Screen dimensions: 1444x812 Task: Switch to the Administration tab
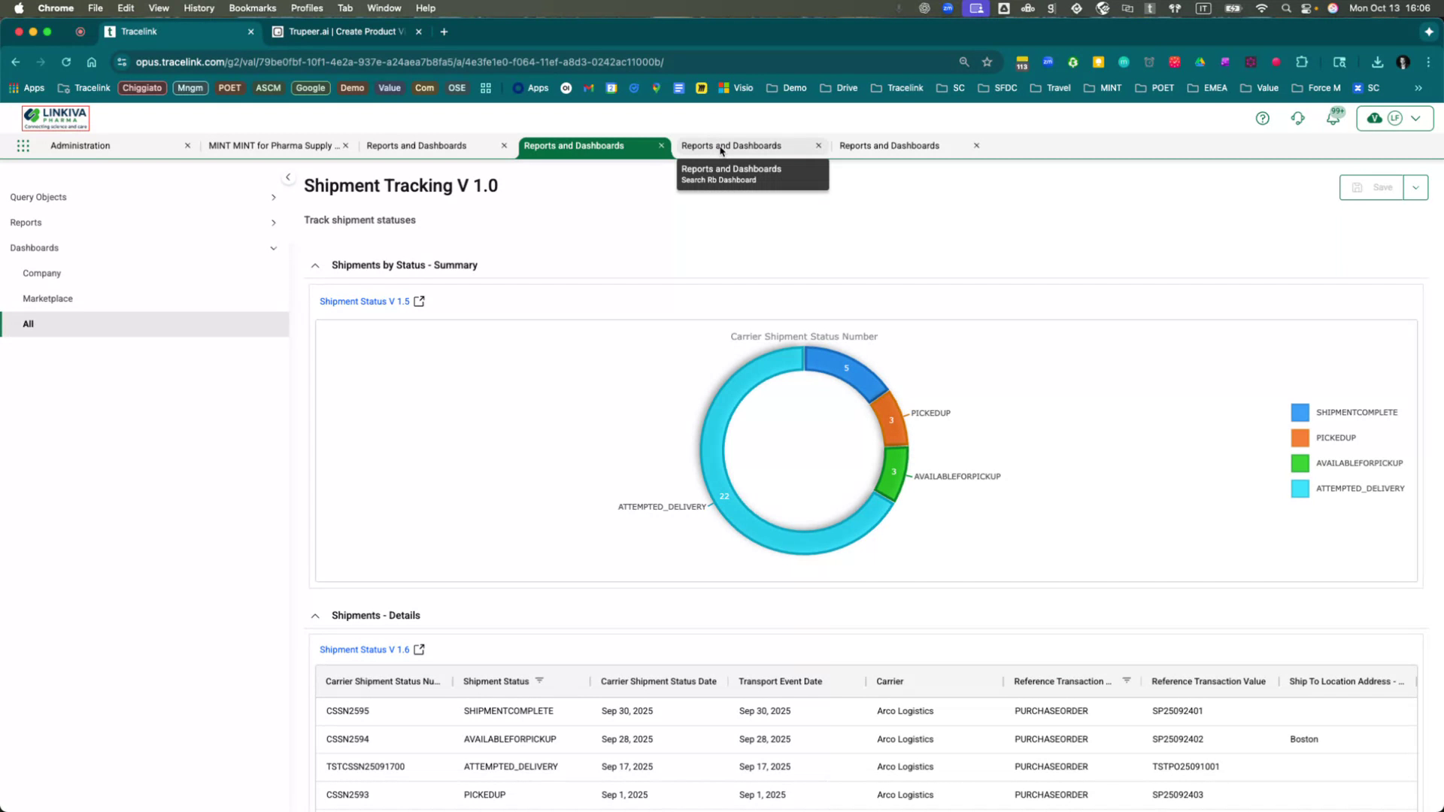coord(80,146)
